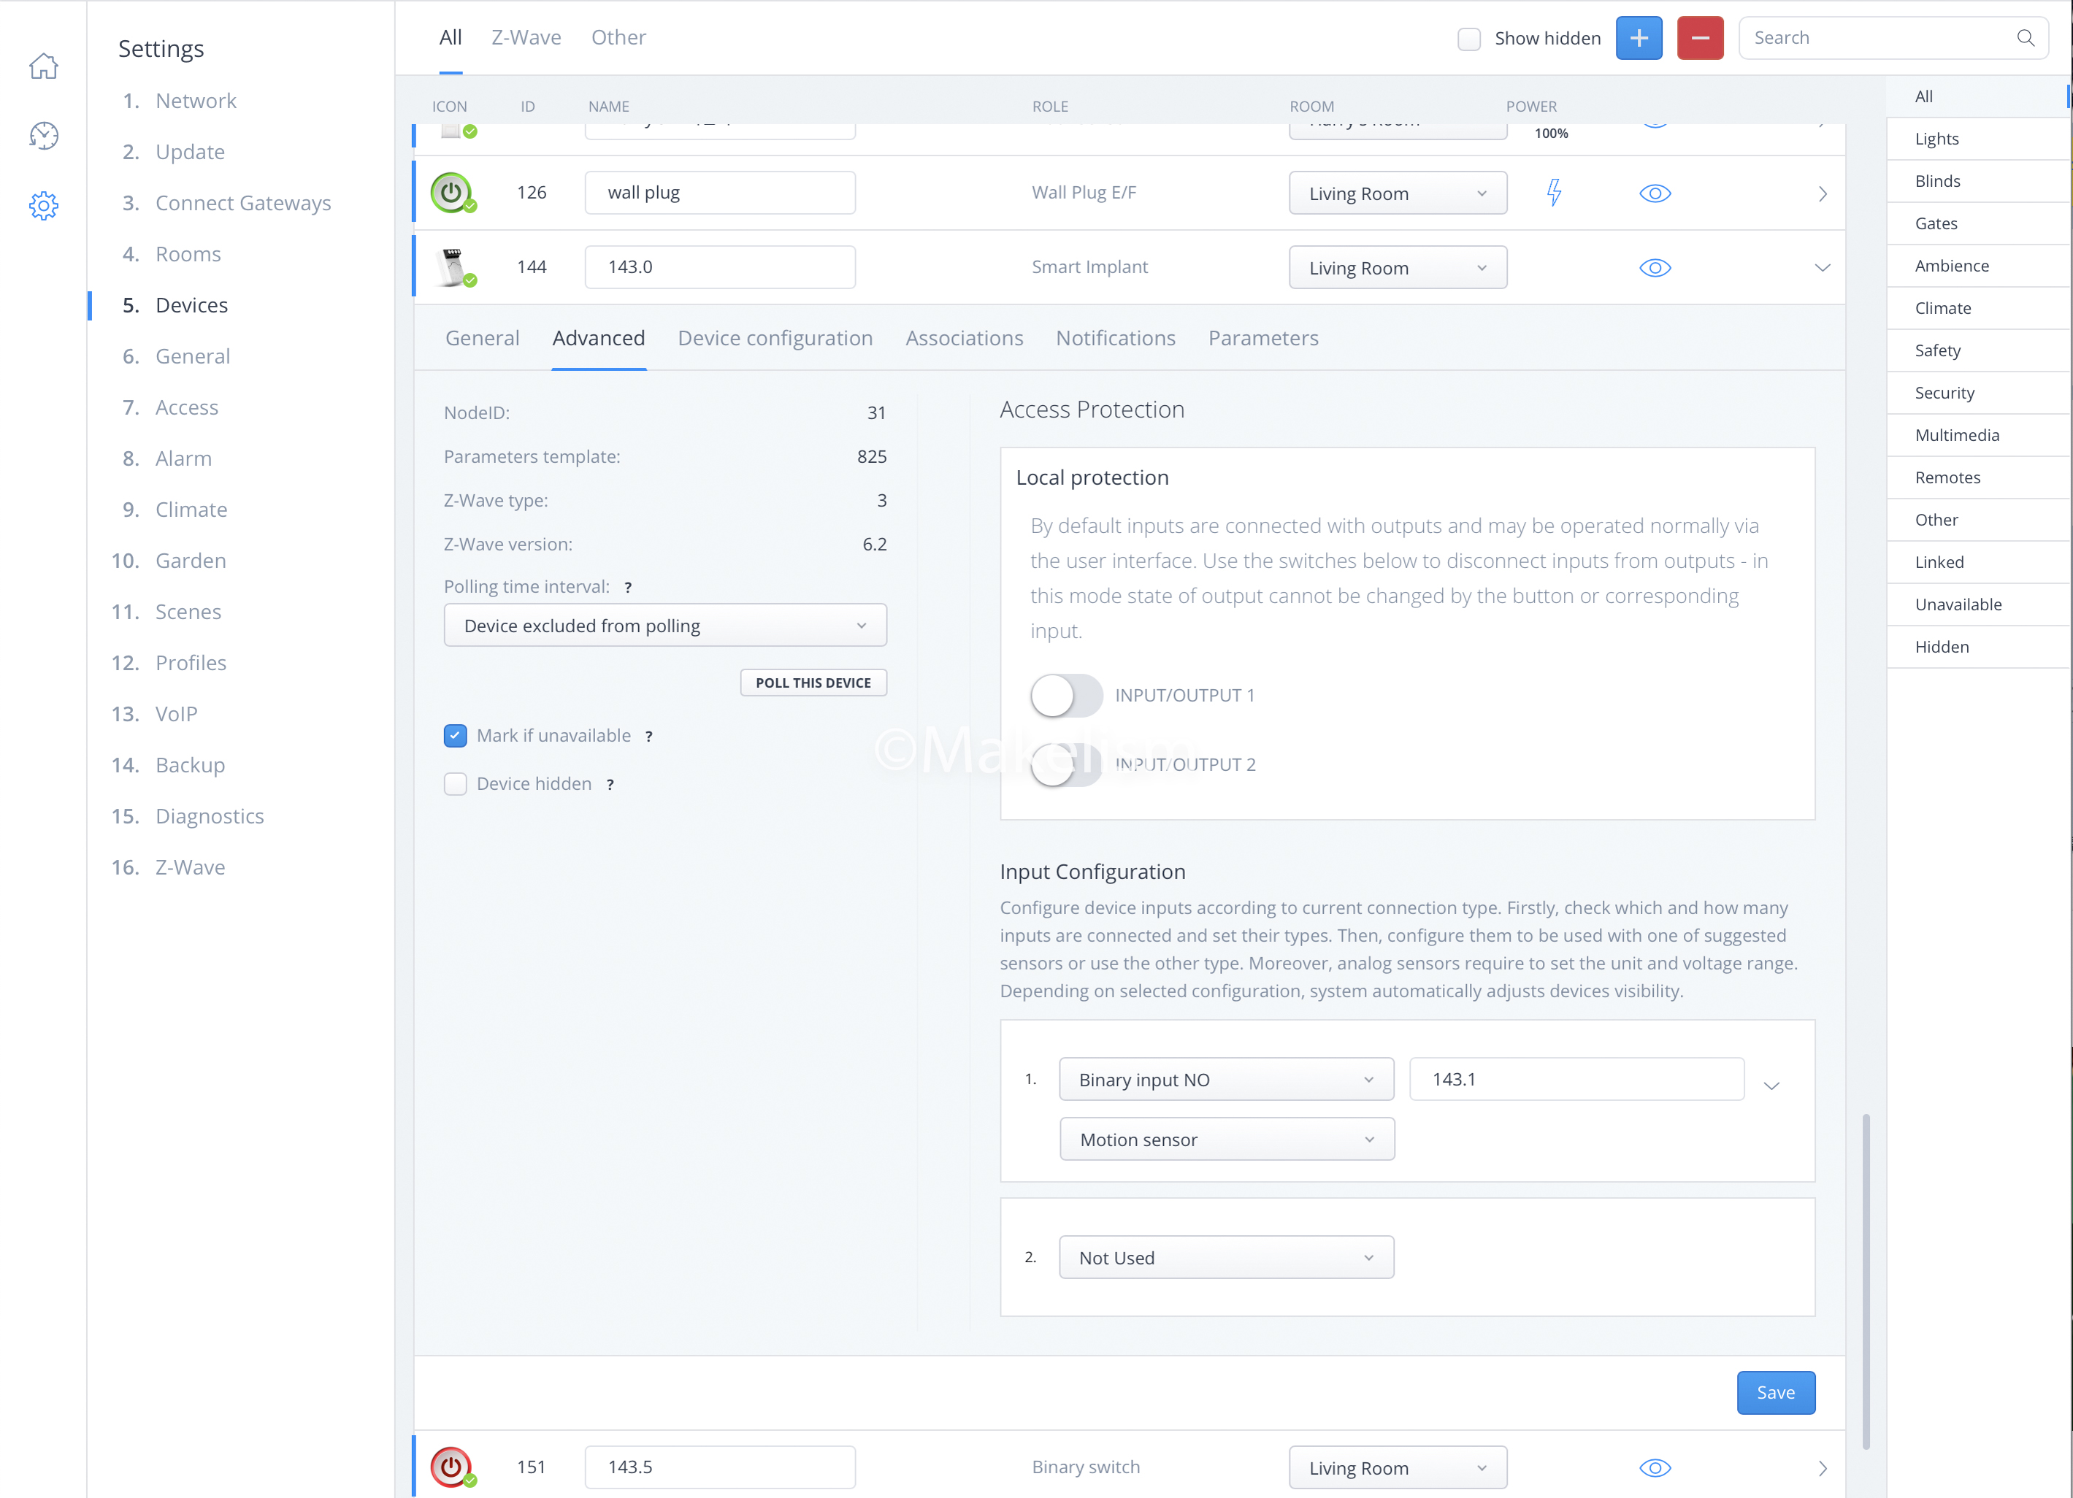Open the Motion sensor type dropdown
The width and height of the screenshot is (2073, 1498).
[1226, 1139]
